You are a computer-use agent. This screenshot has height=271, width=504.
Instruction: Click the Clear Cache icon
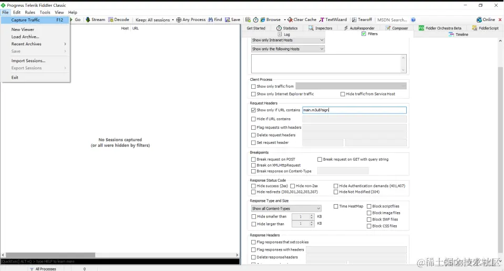pos(290,20)
